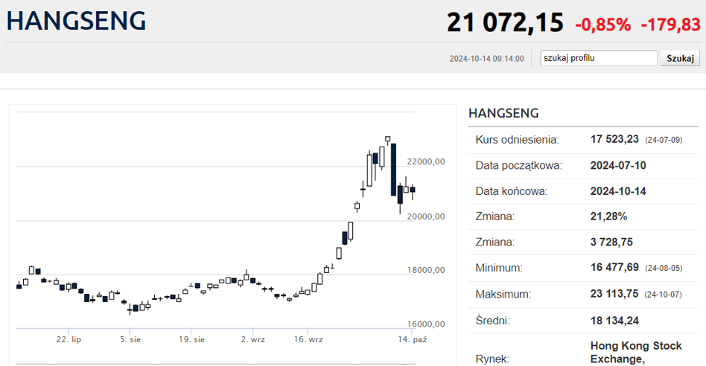Click the '22. lip' date axis label
The image size is (706, 366).
pyautogui.click(x=69, y=339)
